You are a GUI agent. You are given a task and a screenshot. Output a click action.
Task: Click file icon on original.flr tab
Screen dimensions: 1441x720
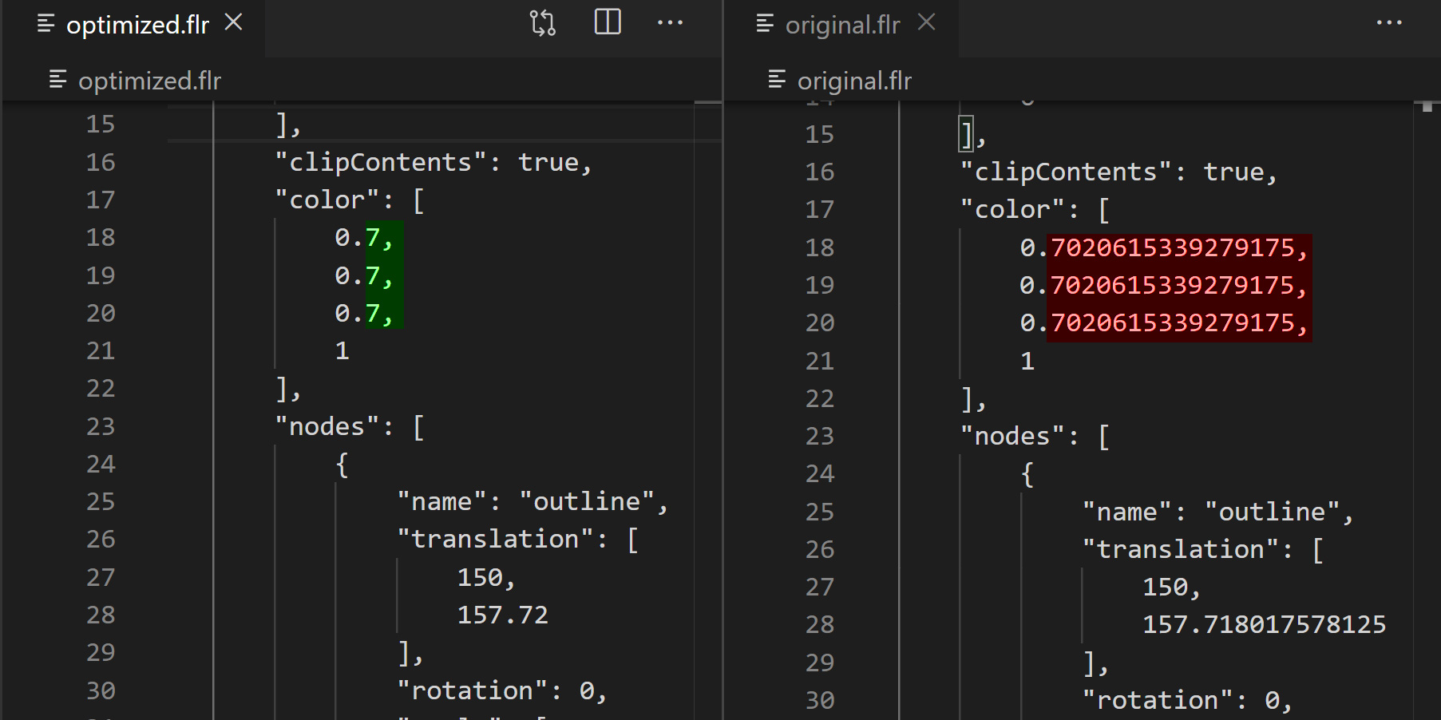(765, 24)
